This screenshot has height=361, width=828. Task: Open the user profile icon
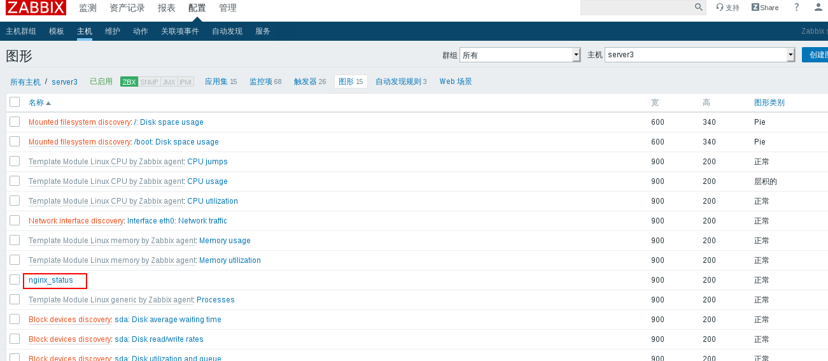point(818,8)
